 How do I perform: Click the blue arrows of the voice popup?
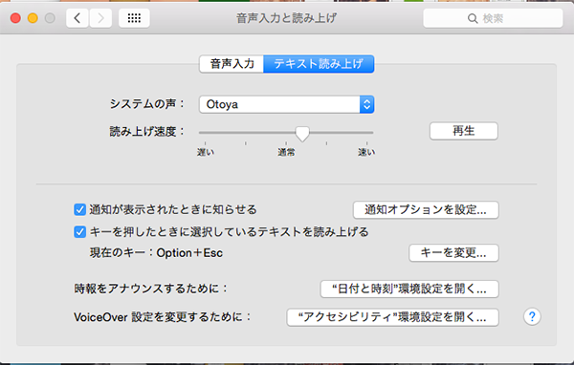366,104
